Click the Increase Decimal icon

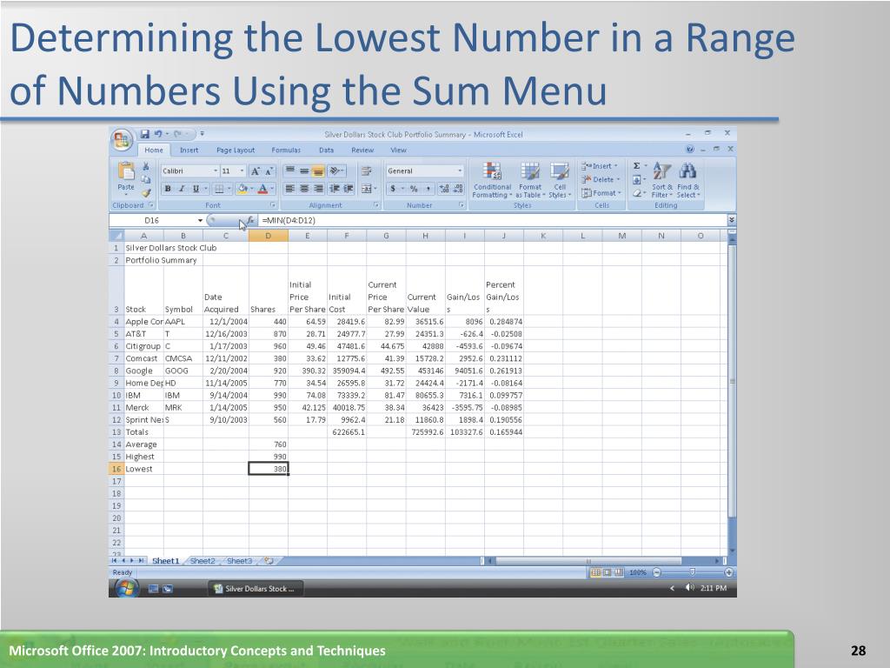[x=444, y=189]
